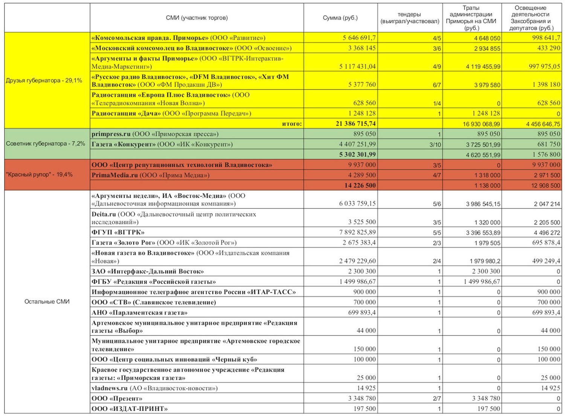Click the green "Советник губернатора - 7,2%" cell

45,144
